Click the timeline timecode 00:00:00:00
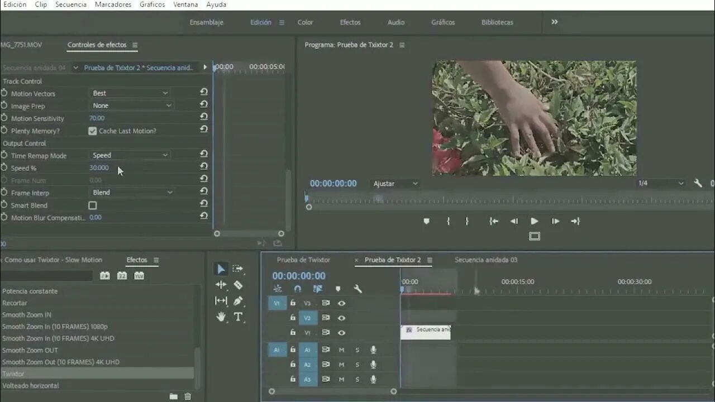Screen dimensions: 715x402 point(299,276)
